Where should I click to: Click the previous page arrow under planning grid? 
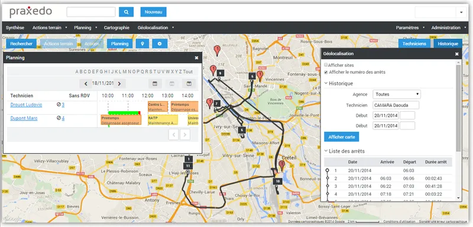174,134
